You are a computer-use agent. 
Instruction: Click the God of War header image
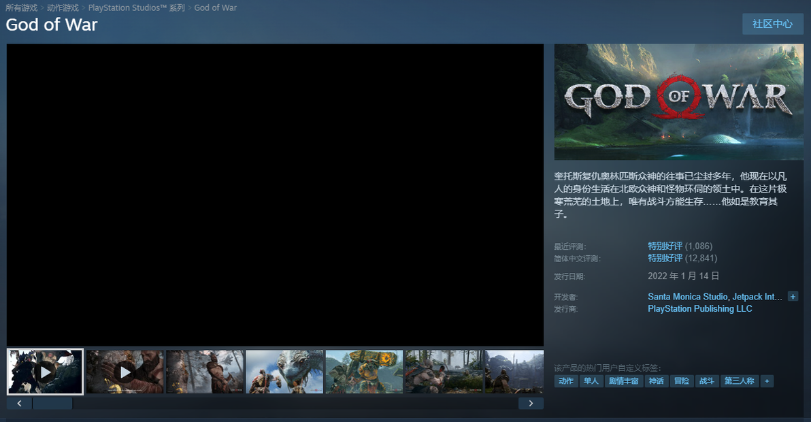[678, 102]
